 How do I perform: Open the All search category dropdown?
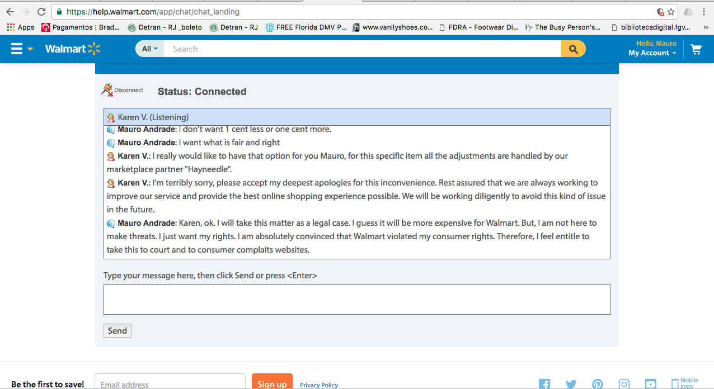[149, 49]
